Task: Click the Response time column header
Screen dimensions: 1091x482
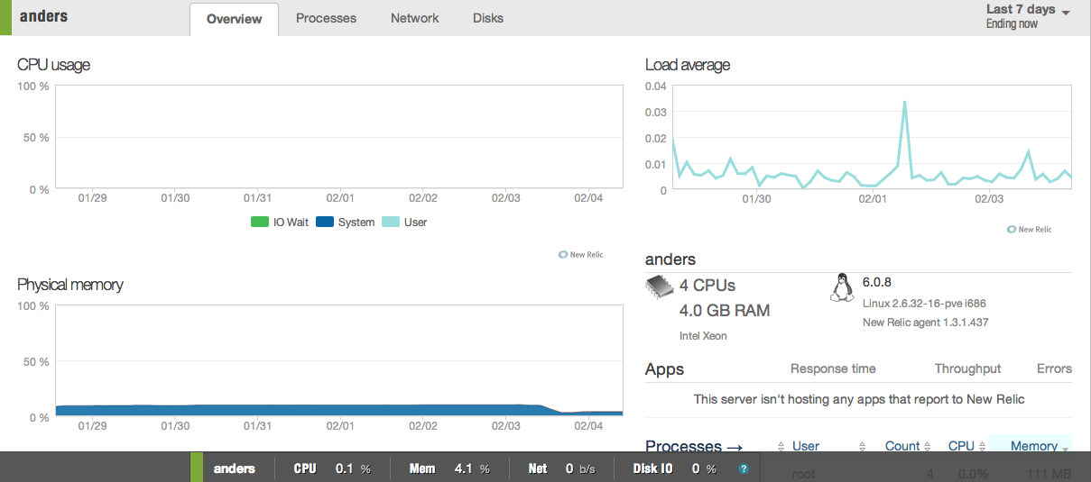Action: pyautogui.click(x=833, y=368)
